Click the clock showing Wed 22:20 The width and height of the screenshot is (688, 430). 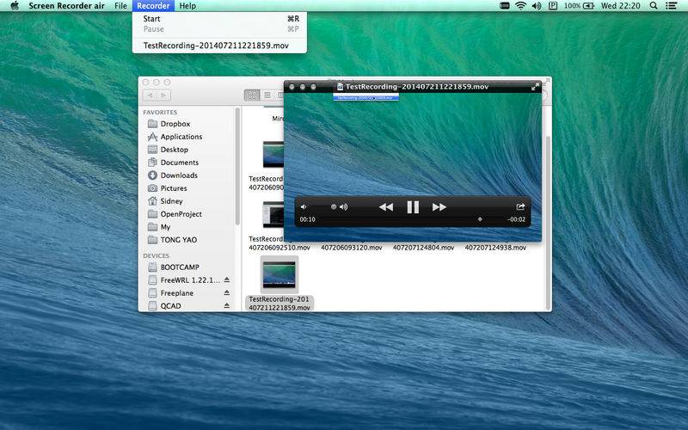[620, 6]
